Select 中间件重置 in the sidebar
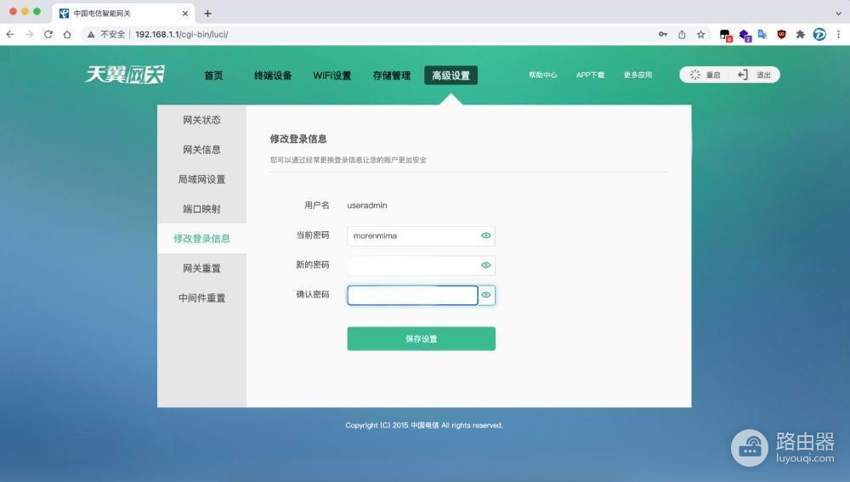This screenshot has width=850, height=482. (x=201, y=298)
